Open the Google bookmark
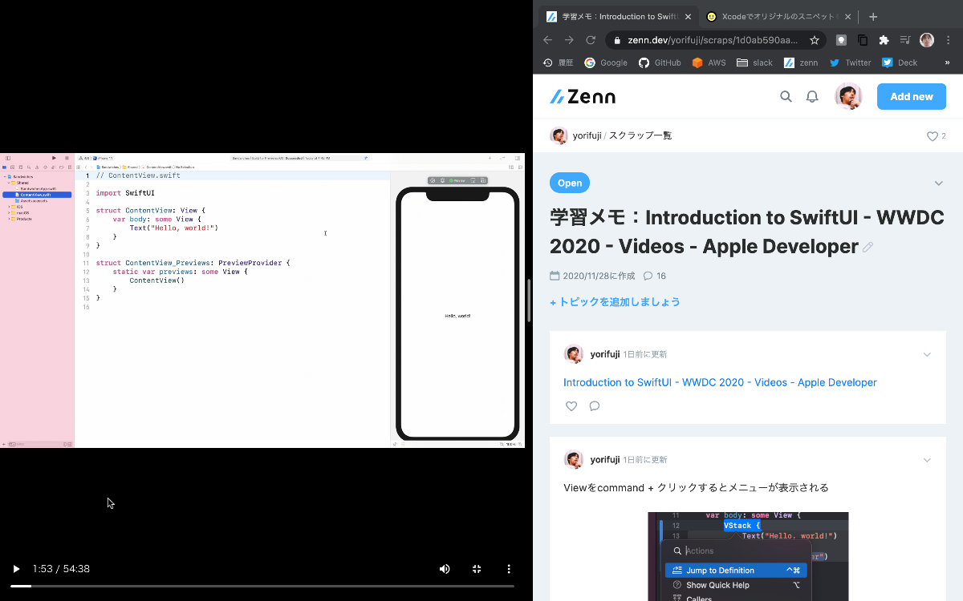This screenshot has height=601, width=963. click(606, 63)
